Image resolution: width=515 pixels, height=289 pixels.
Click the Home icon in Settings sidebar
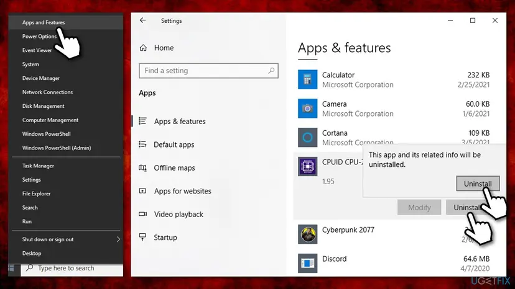(143, 48)
